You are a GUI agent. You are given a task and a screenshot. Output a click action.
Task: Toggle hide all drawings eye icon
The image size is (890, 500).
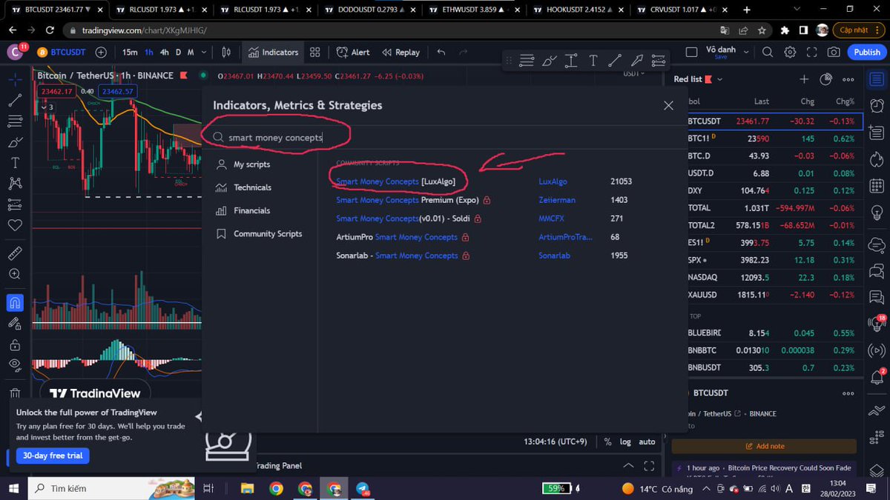[x=15, y=364]
